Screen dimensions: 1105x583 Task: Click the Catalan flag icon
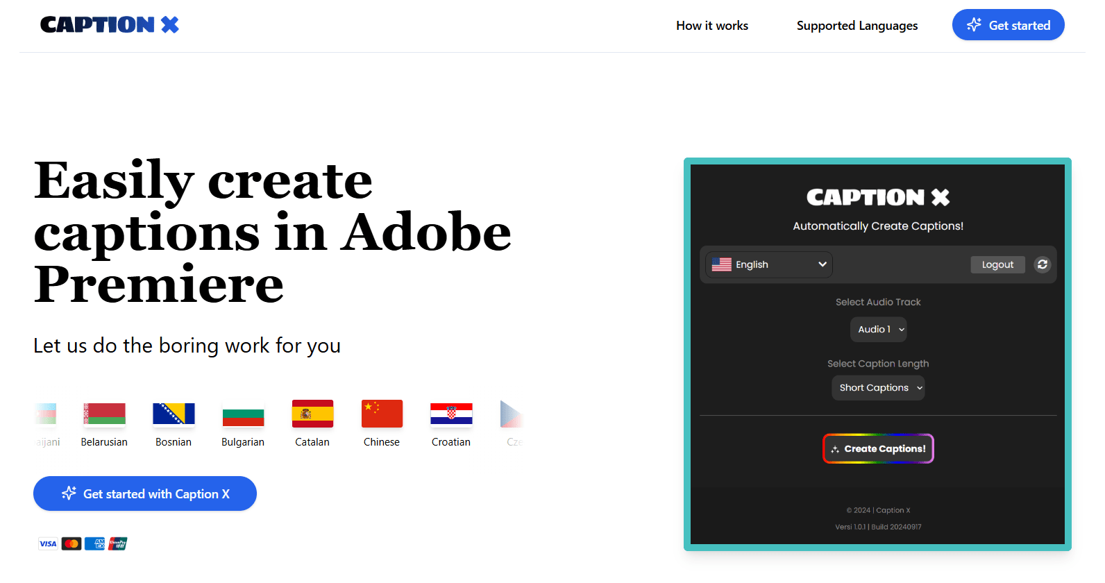point(312,414)
